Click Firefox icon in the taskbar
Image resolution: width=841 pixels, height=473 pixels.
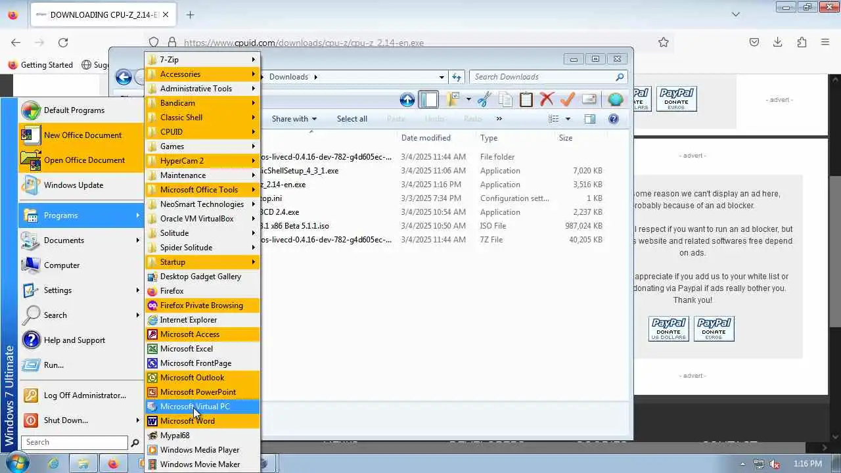coord(113,463)
